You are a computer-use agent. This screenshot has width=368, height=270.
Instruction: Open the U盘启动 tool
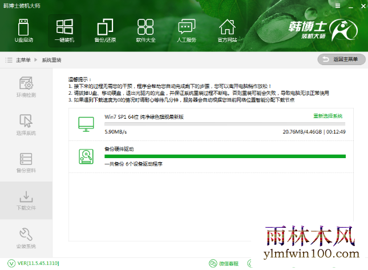(x=24, y=31)
